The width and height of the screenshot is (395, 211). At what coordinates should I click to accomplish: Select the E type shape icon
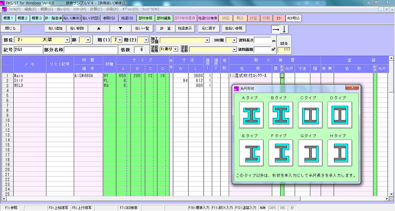pos(251,153)
